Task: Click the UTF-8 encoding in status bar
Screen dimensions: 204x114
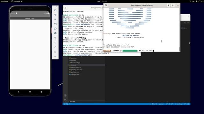Action: click(168, 104)
